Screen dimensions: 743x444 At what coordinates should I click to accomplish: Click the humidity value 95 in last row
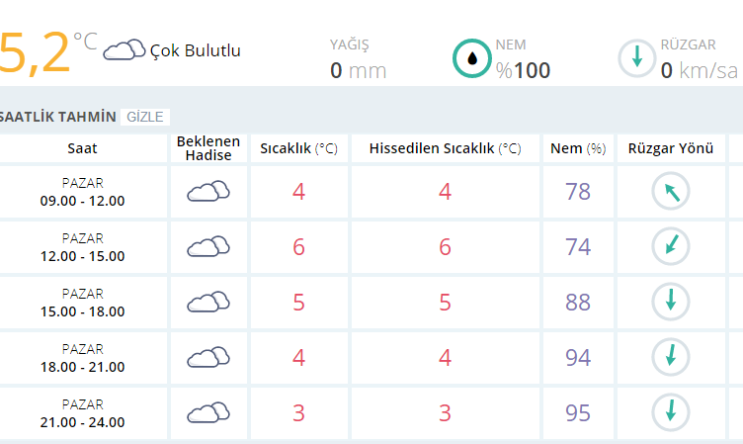(578, 413)
